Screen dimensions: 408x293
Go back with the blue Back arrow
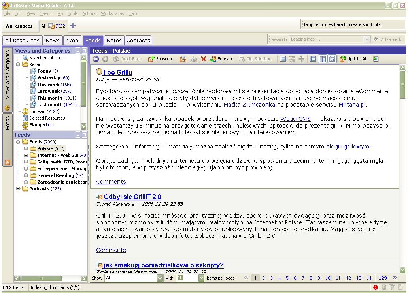pyautogui.click(x=96, y=59)
